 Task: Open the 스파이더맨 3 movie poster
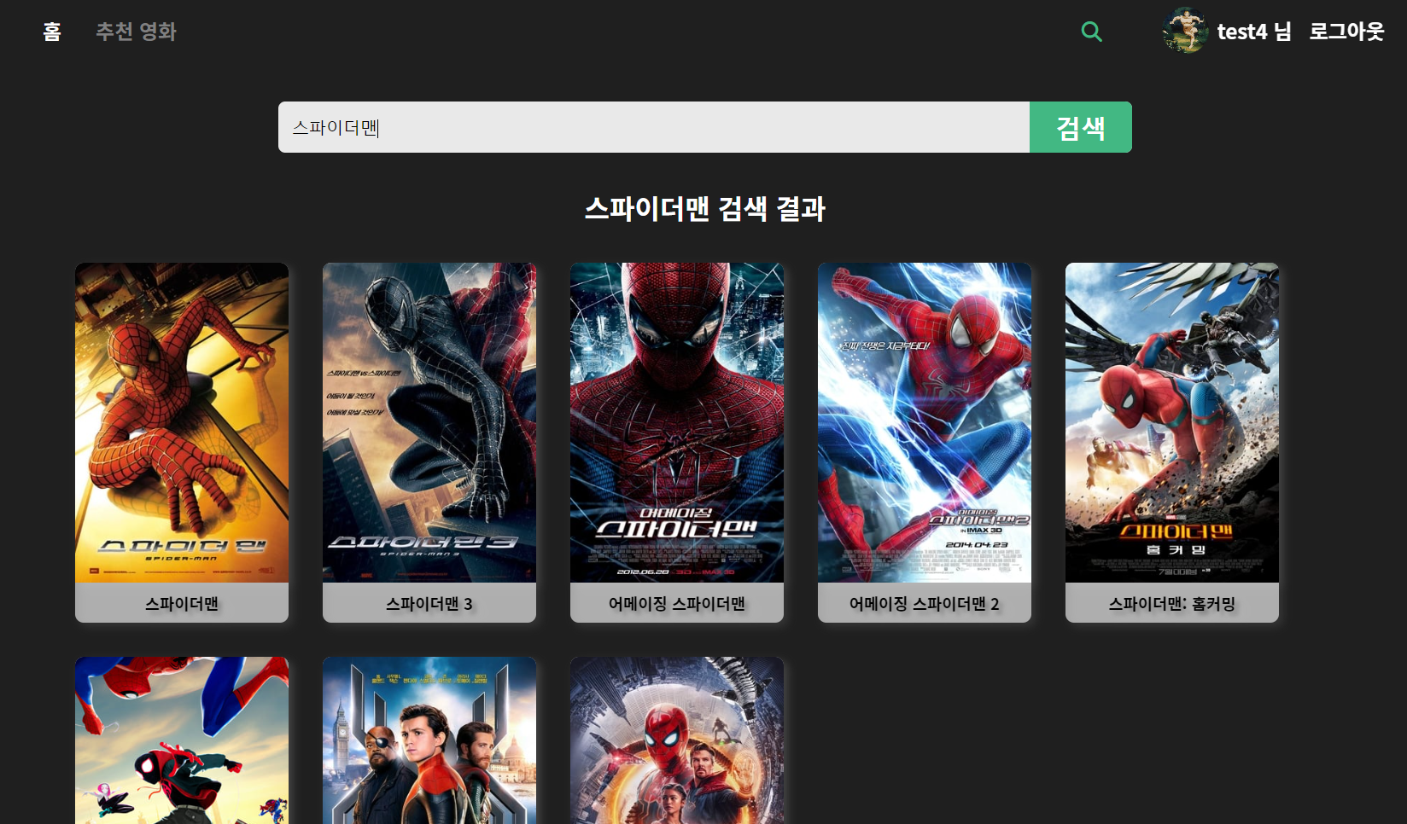click(x=429, y=422)
